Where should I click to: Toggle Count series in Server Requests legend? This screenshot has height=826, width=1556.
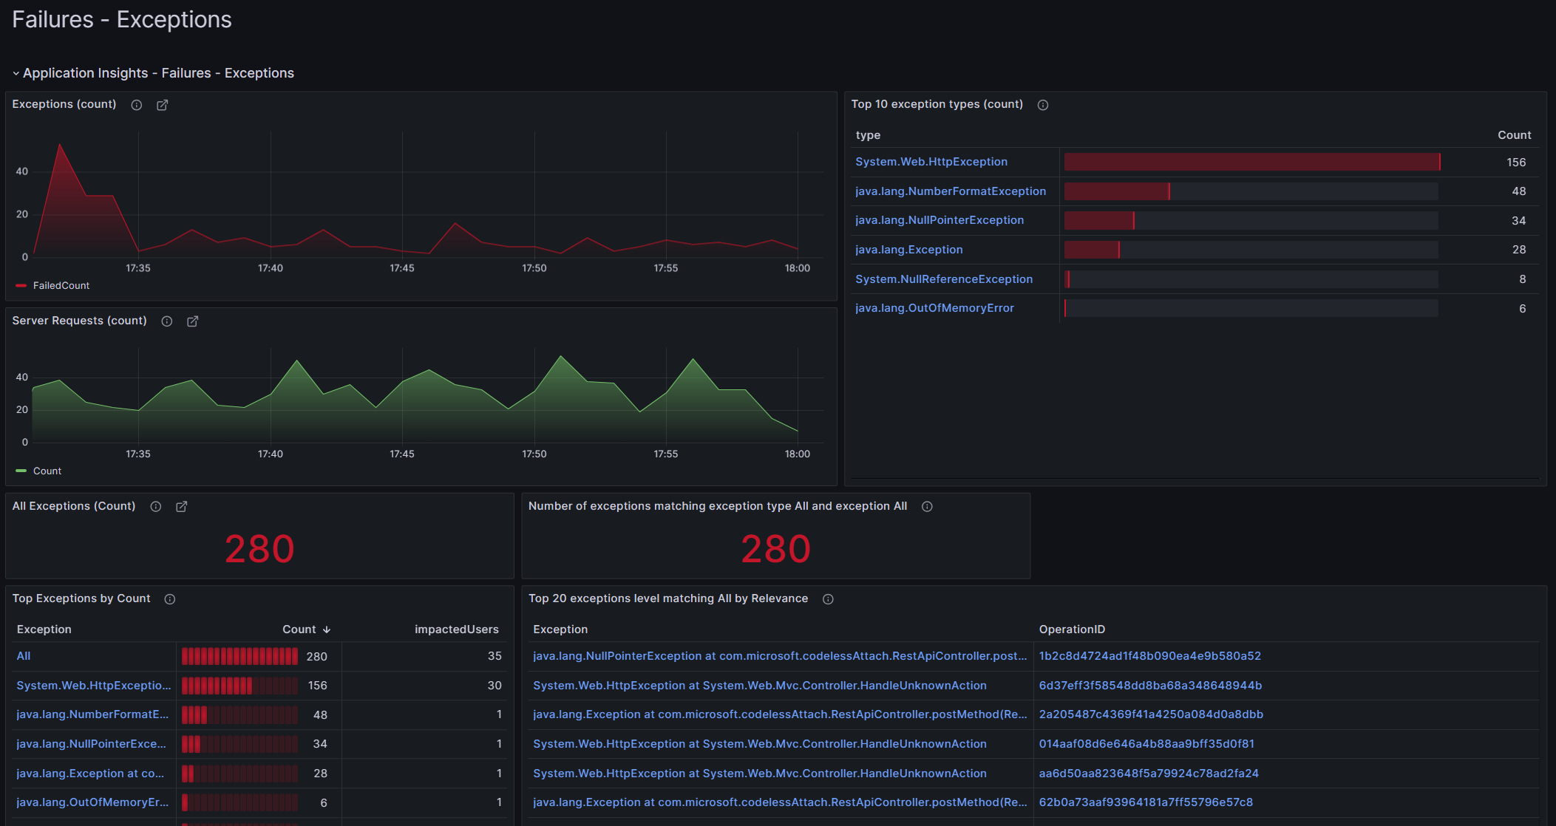tap(47, 471)
